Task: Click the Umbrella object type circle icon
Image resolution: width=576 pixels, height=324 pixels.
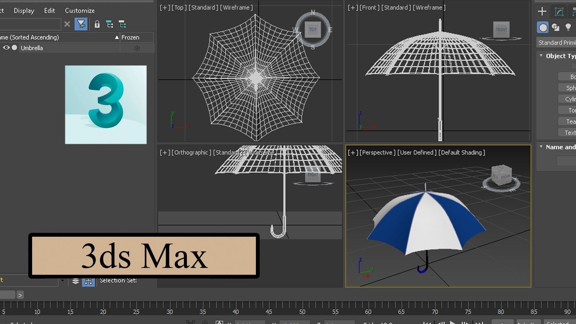Action: (x=14, y=48)
